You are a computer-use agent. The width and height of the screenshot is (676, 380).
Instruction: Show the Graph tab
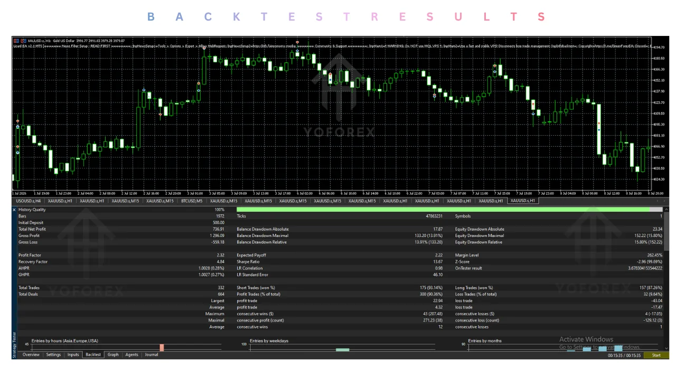click(113, 355)
